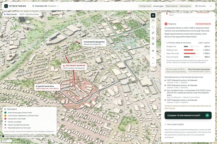Switch to the Access gaps tab
217x144 pixels.
point(158,6)
